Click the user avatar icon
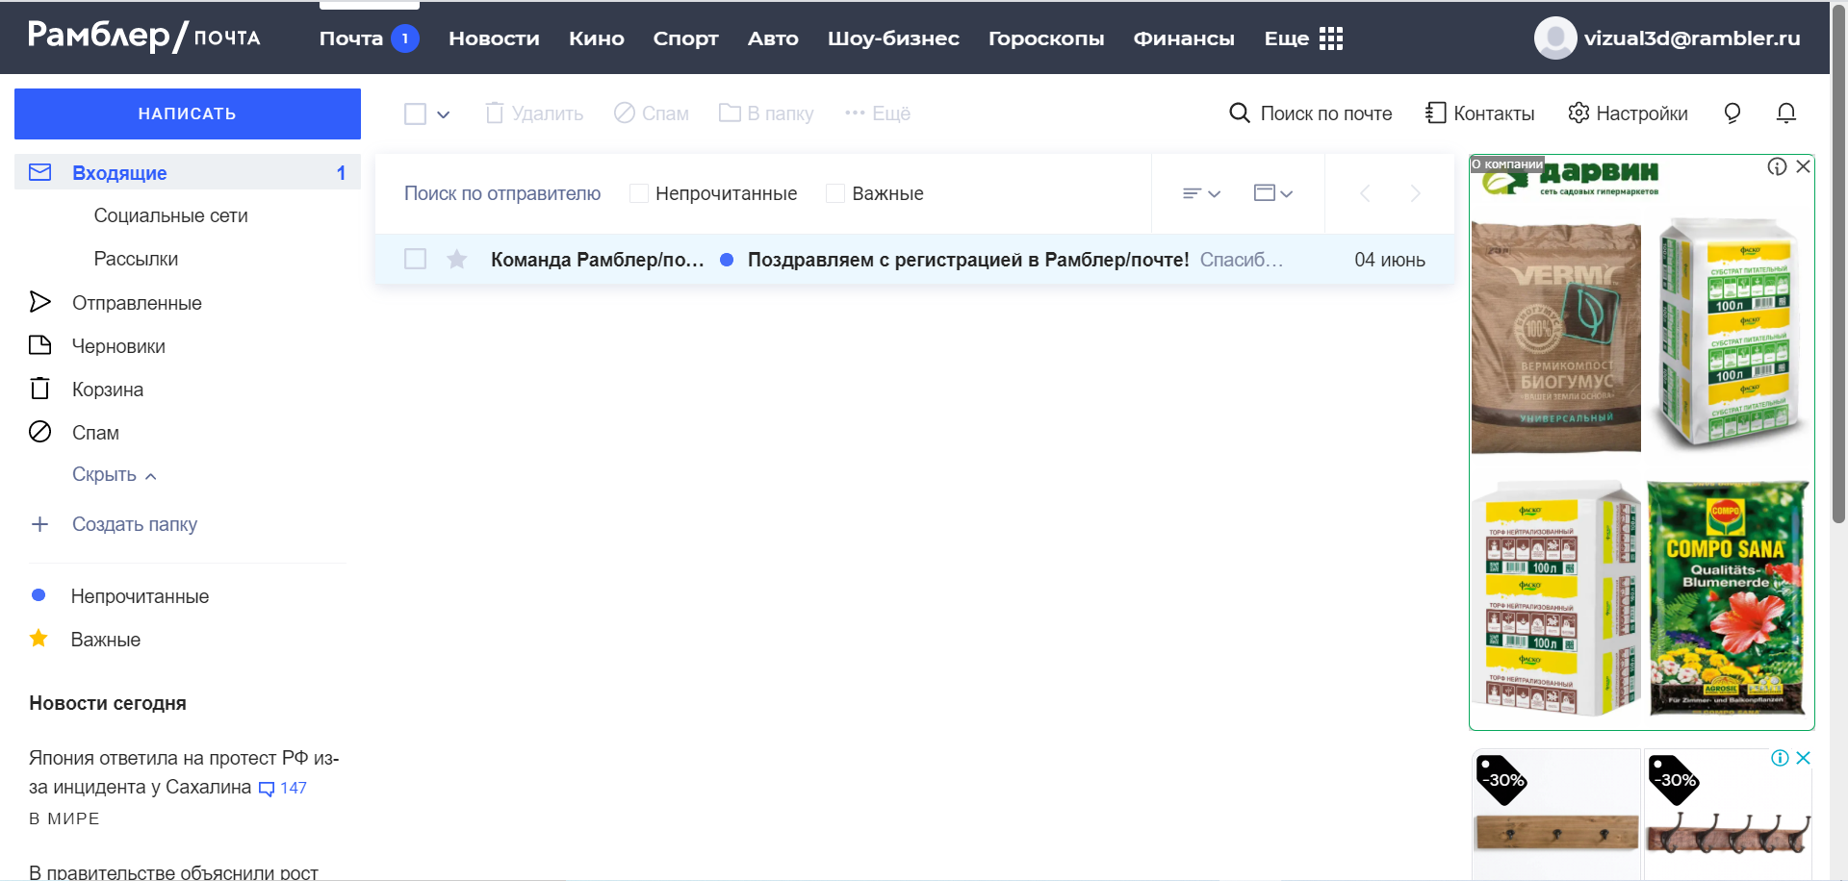Viewport: 1848px width, 881px height. coord(1554,38)
